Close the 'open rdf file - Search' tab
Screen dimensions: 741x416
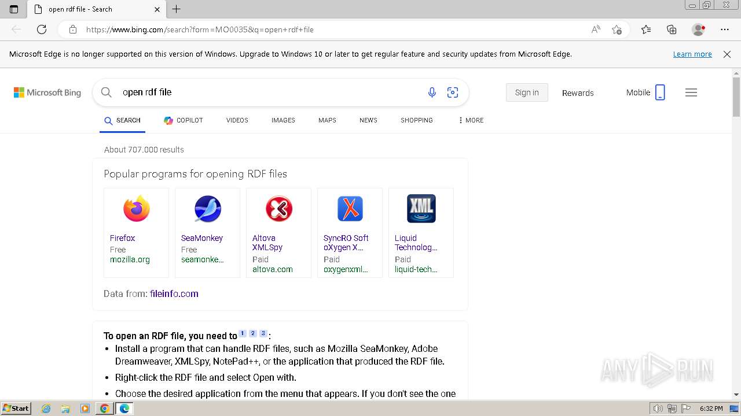click(157, 9)
